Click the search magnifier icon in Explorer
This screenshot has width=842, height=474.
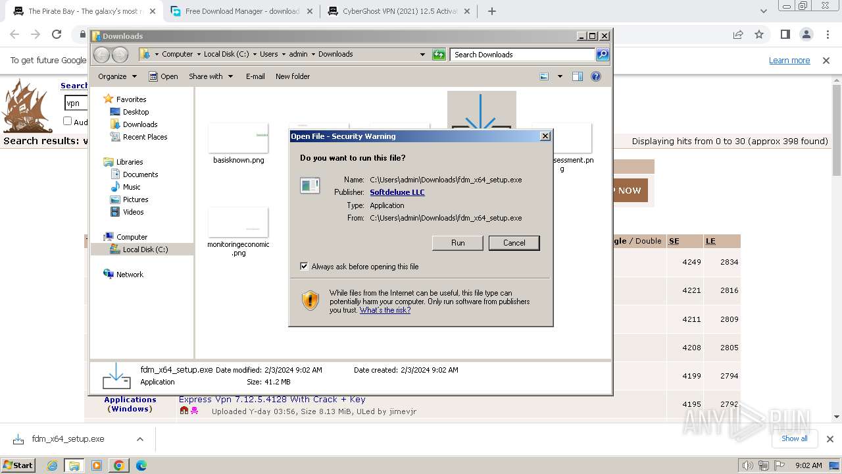(x=603, y=55)
